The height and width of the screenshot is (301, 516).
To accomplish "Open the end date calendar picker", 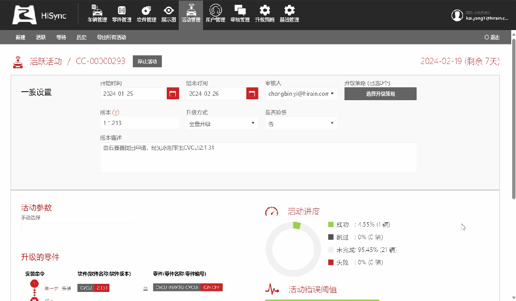I will pyautogui.click(x=252, y=93).
